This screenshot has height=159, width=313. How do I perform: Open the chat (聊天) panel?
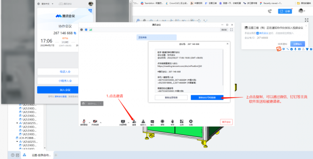tap(152, 122)
